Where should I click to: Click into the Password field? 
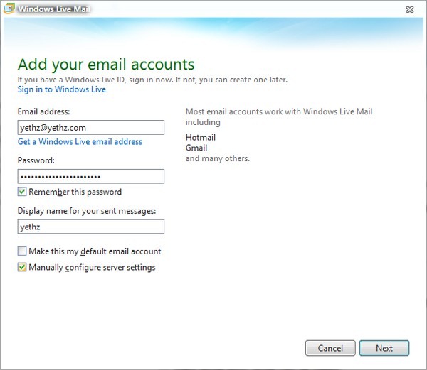point(91,177)
